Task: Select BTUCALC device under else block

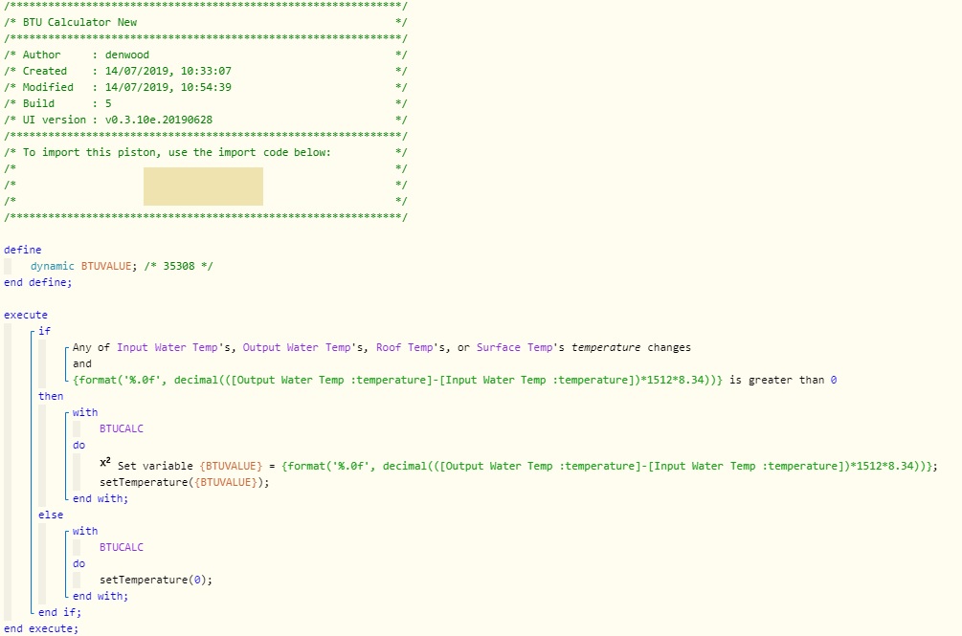Action: click(x=122, y=547)
